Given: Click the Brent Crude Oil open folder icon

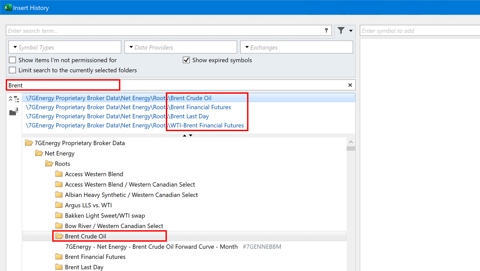Looking at the screenshot, I should 59,236.
